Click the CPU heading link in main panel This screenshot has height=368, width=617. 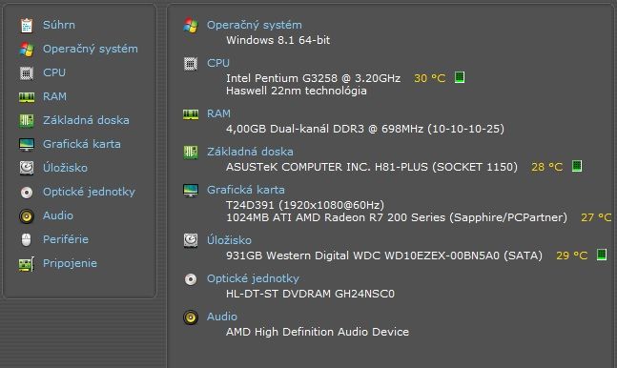tap(218, 63)
